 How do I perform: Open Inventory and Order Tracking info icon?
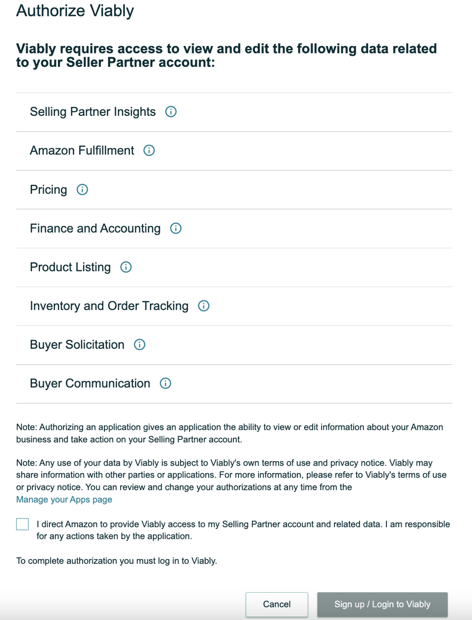pyautogui.click(x=203, y=306)
